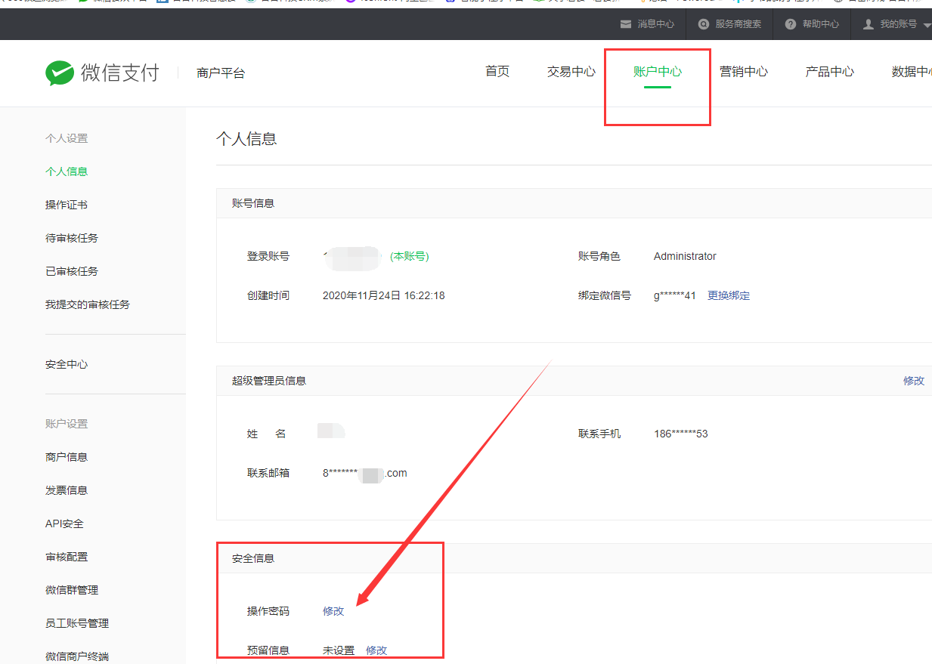This screenshot has width=932, height=664.
Task: Switch to 营销中心 tab
Action: click(x=744, y=72)
